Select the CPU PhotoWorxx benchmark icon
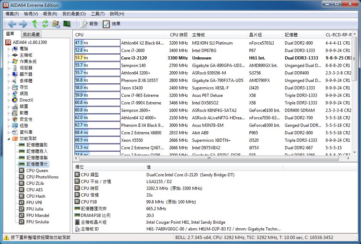Screen dimensions: 361x244 [x=22, y=177]
